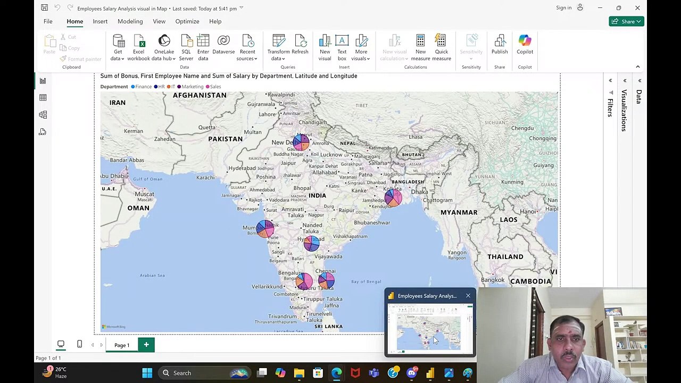This screenshot has width=681, height=383.
Task: Click the HR legend color marker
Action: coord(156,87)
